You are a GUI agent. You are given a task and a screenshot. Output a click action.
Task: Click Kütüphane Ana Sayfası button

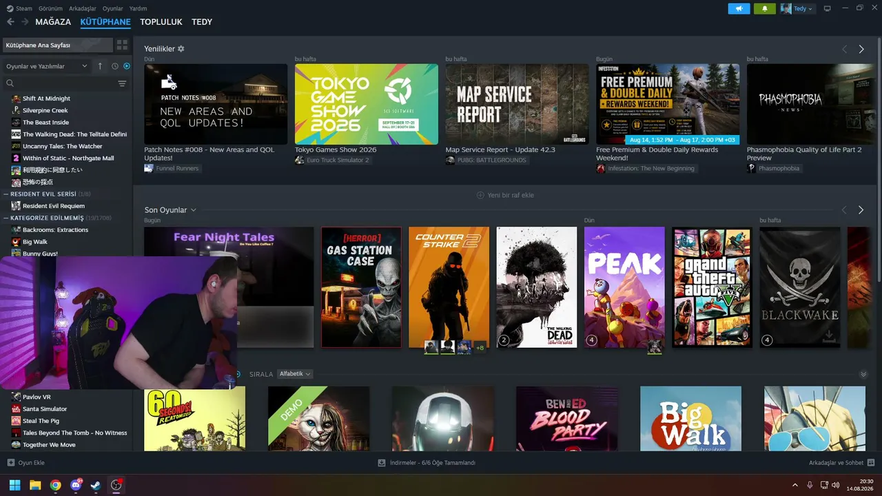pos(58,45)
